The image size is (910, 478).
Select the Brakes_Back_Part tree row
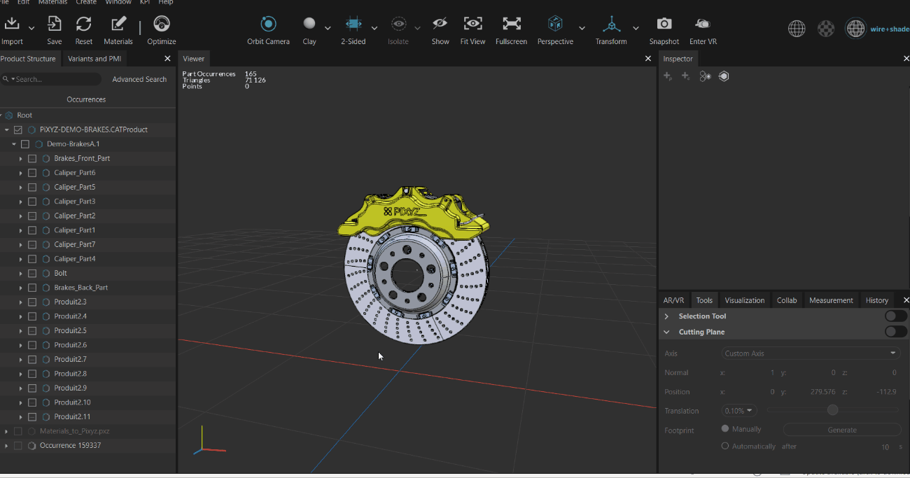tap(87, 288)
